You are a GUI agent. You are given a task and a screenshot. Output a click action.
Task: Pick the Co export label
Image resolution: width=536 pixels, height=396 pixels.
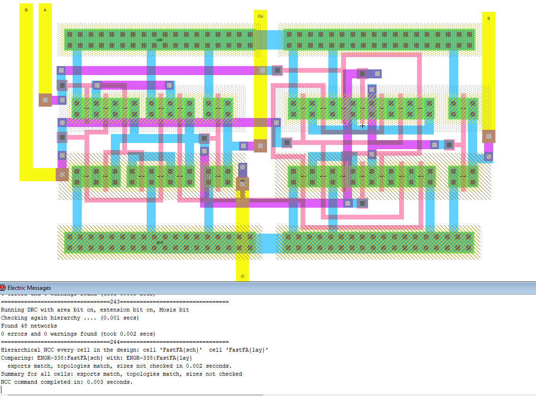(x=260, y=17)
